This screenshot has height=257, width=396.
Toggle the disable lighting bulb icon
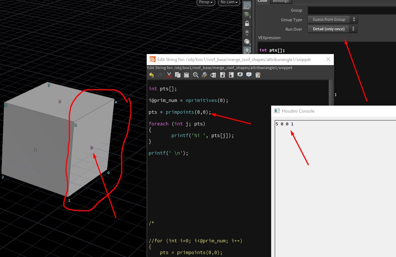[247, 33]
